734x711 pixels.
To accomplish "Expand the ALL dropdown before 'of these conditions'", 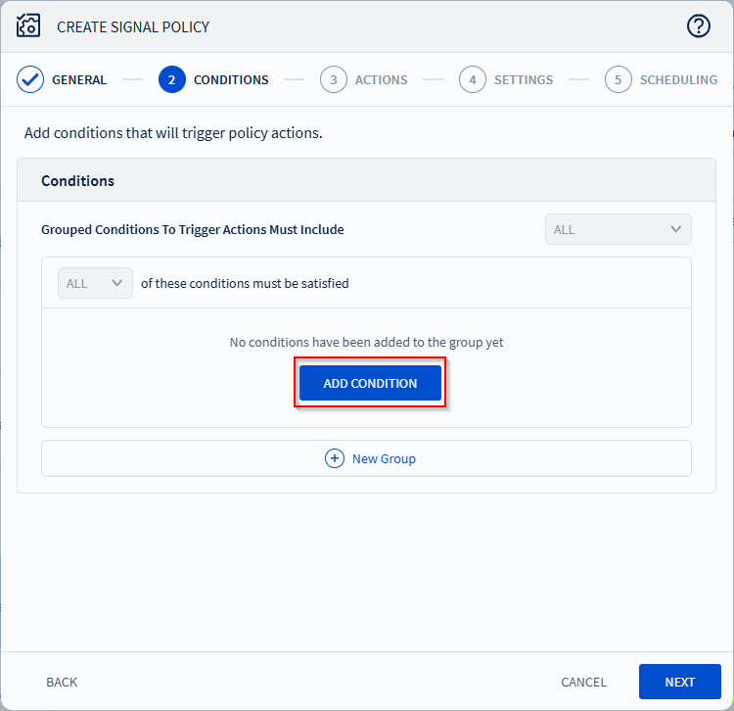I will (x=95, y=283).
